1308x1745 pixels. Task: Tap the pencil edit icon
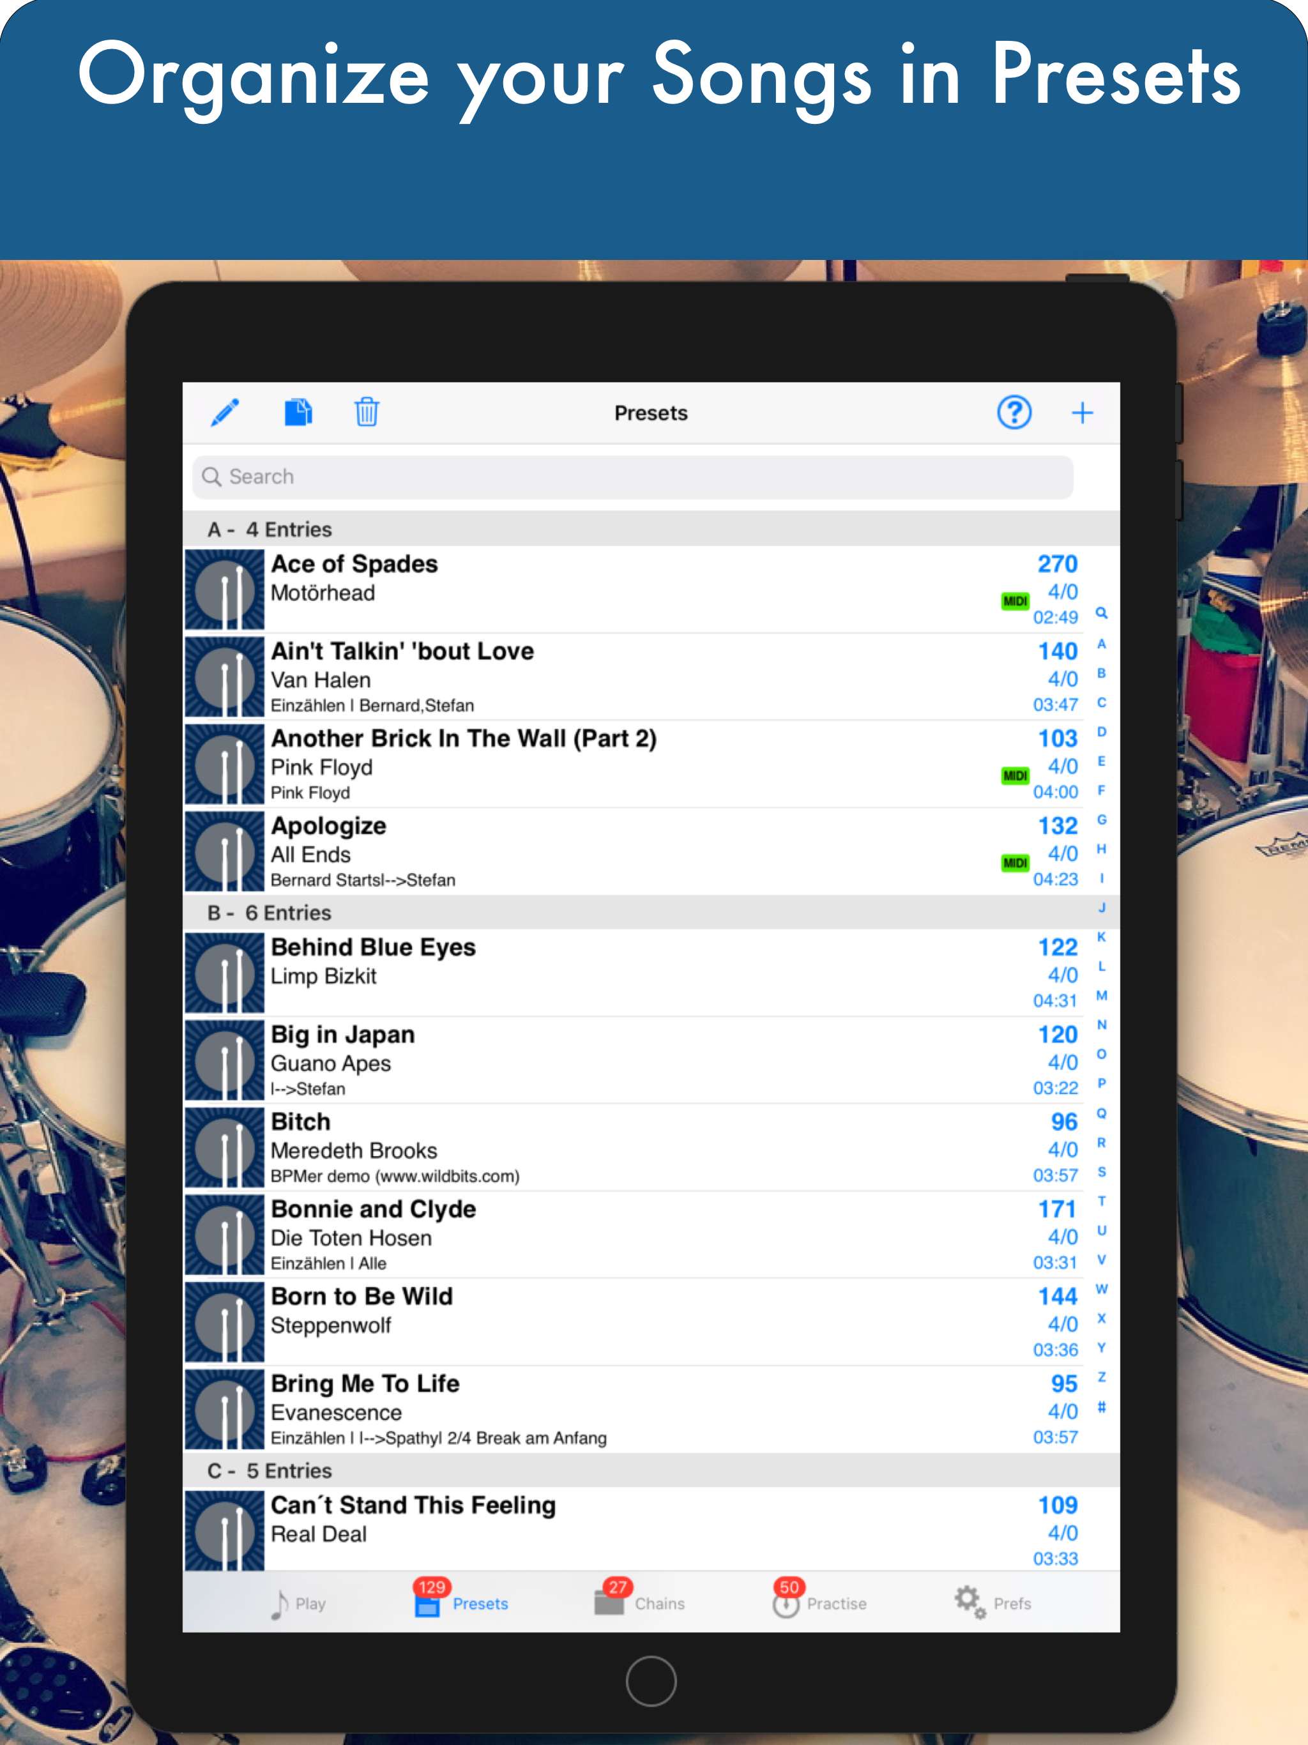point(225,413)
